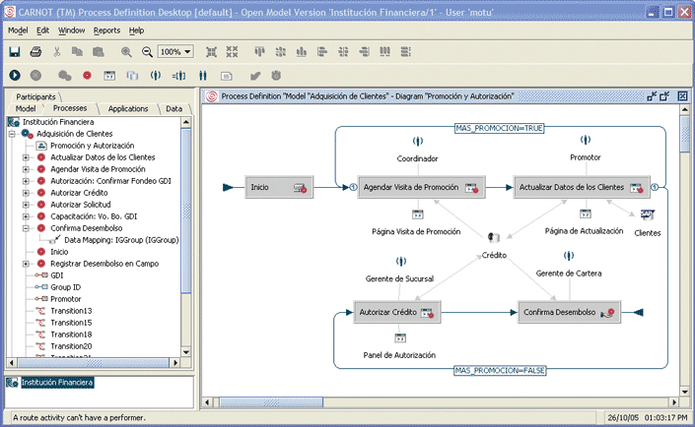Viewport: 695px width, 427px height.
Task: Collapse the Confirma Desembolso tree node
Action: click(27, 228)
